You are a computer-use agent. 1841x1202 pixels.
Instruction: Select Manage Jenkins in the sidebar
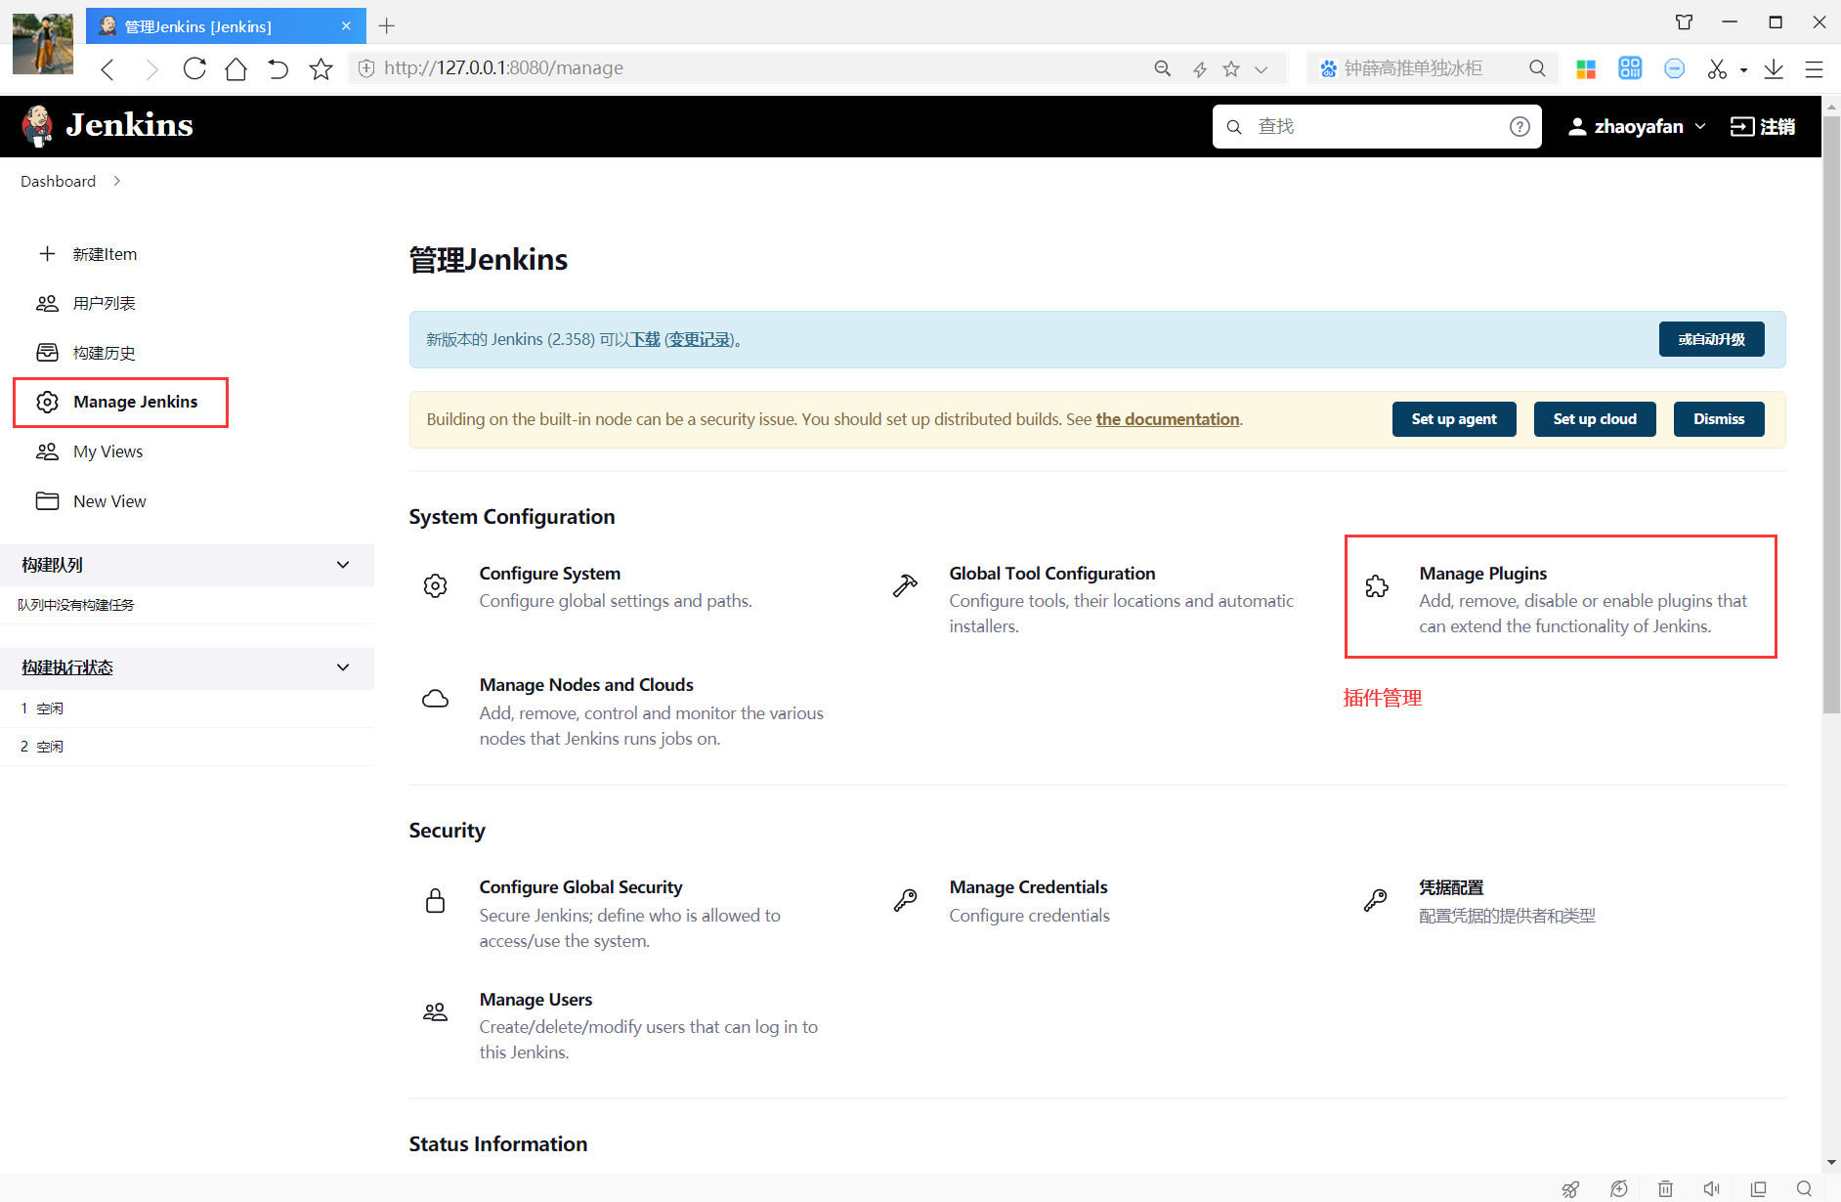tap(136, 402)
